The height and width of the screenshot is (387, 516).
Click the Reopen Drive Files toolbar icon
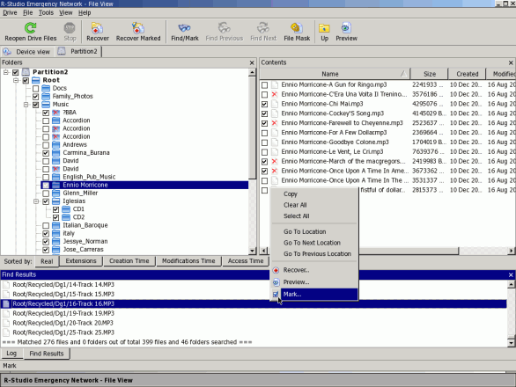click(x=30, y=27)
